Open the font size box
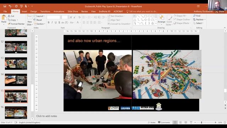This screenshot has width=227, height=128. 65,17
